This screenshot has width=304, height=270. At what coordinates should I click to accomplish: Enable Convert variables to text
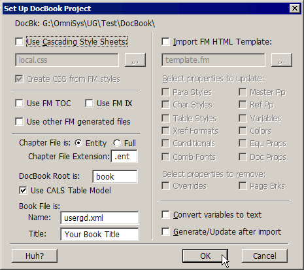click(x=165, y=214)
